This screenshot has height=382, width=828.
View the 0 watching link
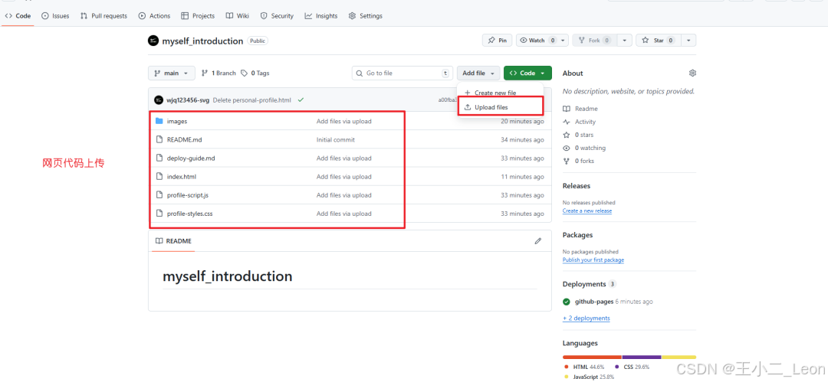[584, 149]
